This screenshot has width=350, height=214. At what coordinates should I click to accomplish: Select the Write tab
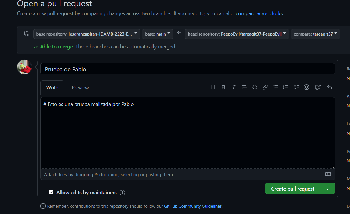click(x=52, y=87)
